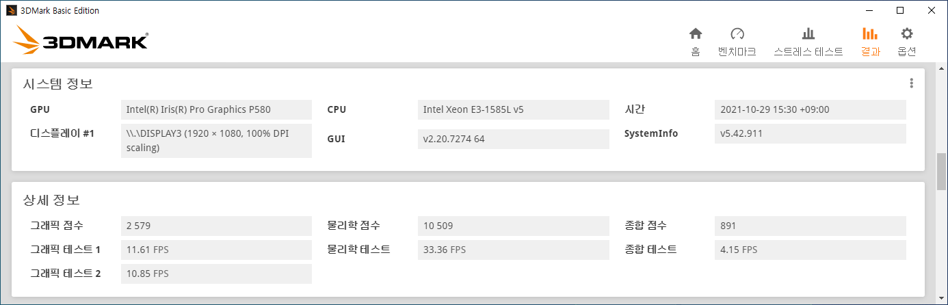Select the GPU value Intel Iris Pro P580

[x=216, y=109]
